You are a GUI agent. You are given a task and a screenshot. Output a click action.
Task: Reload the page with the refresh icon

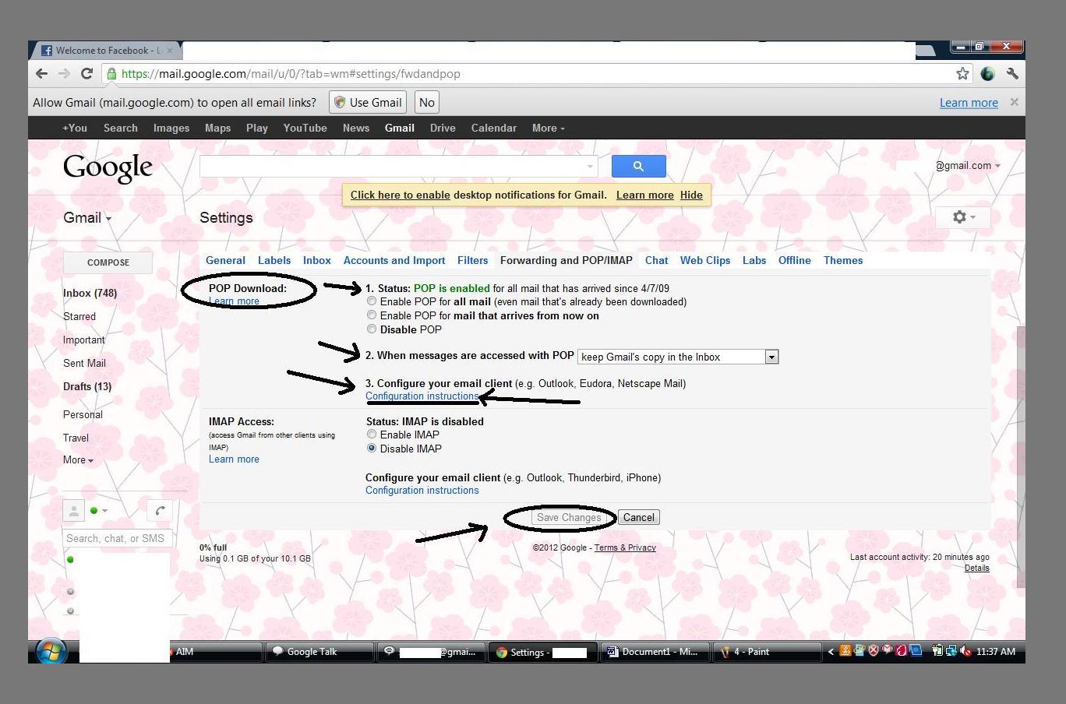click(86, 74)
